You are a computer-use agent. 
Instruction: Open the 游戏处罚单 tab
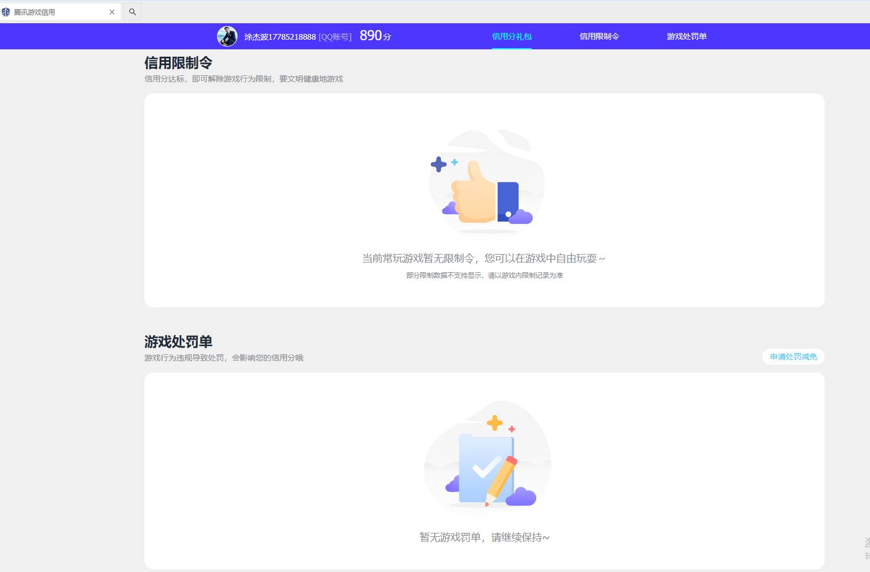point(686,36)
